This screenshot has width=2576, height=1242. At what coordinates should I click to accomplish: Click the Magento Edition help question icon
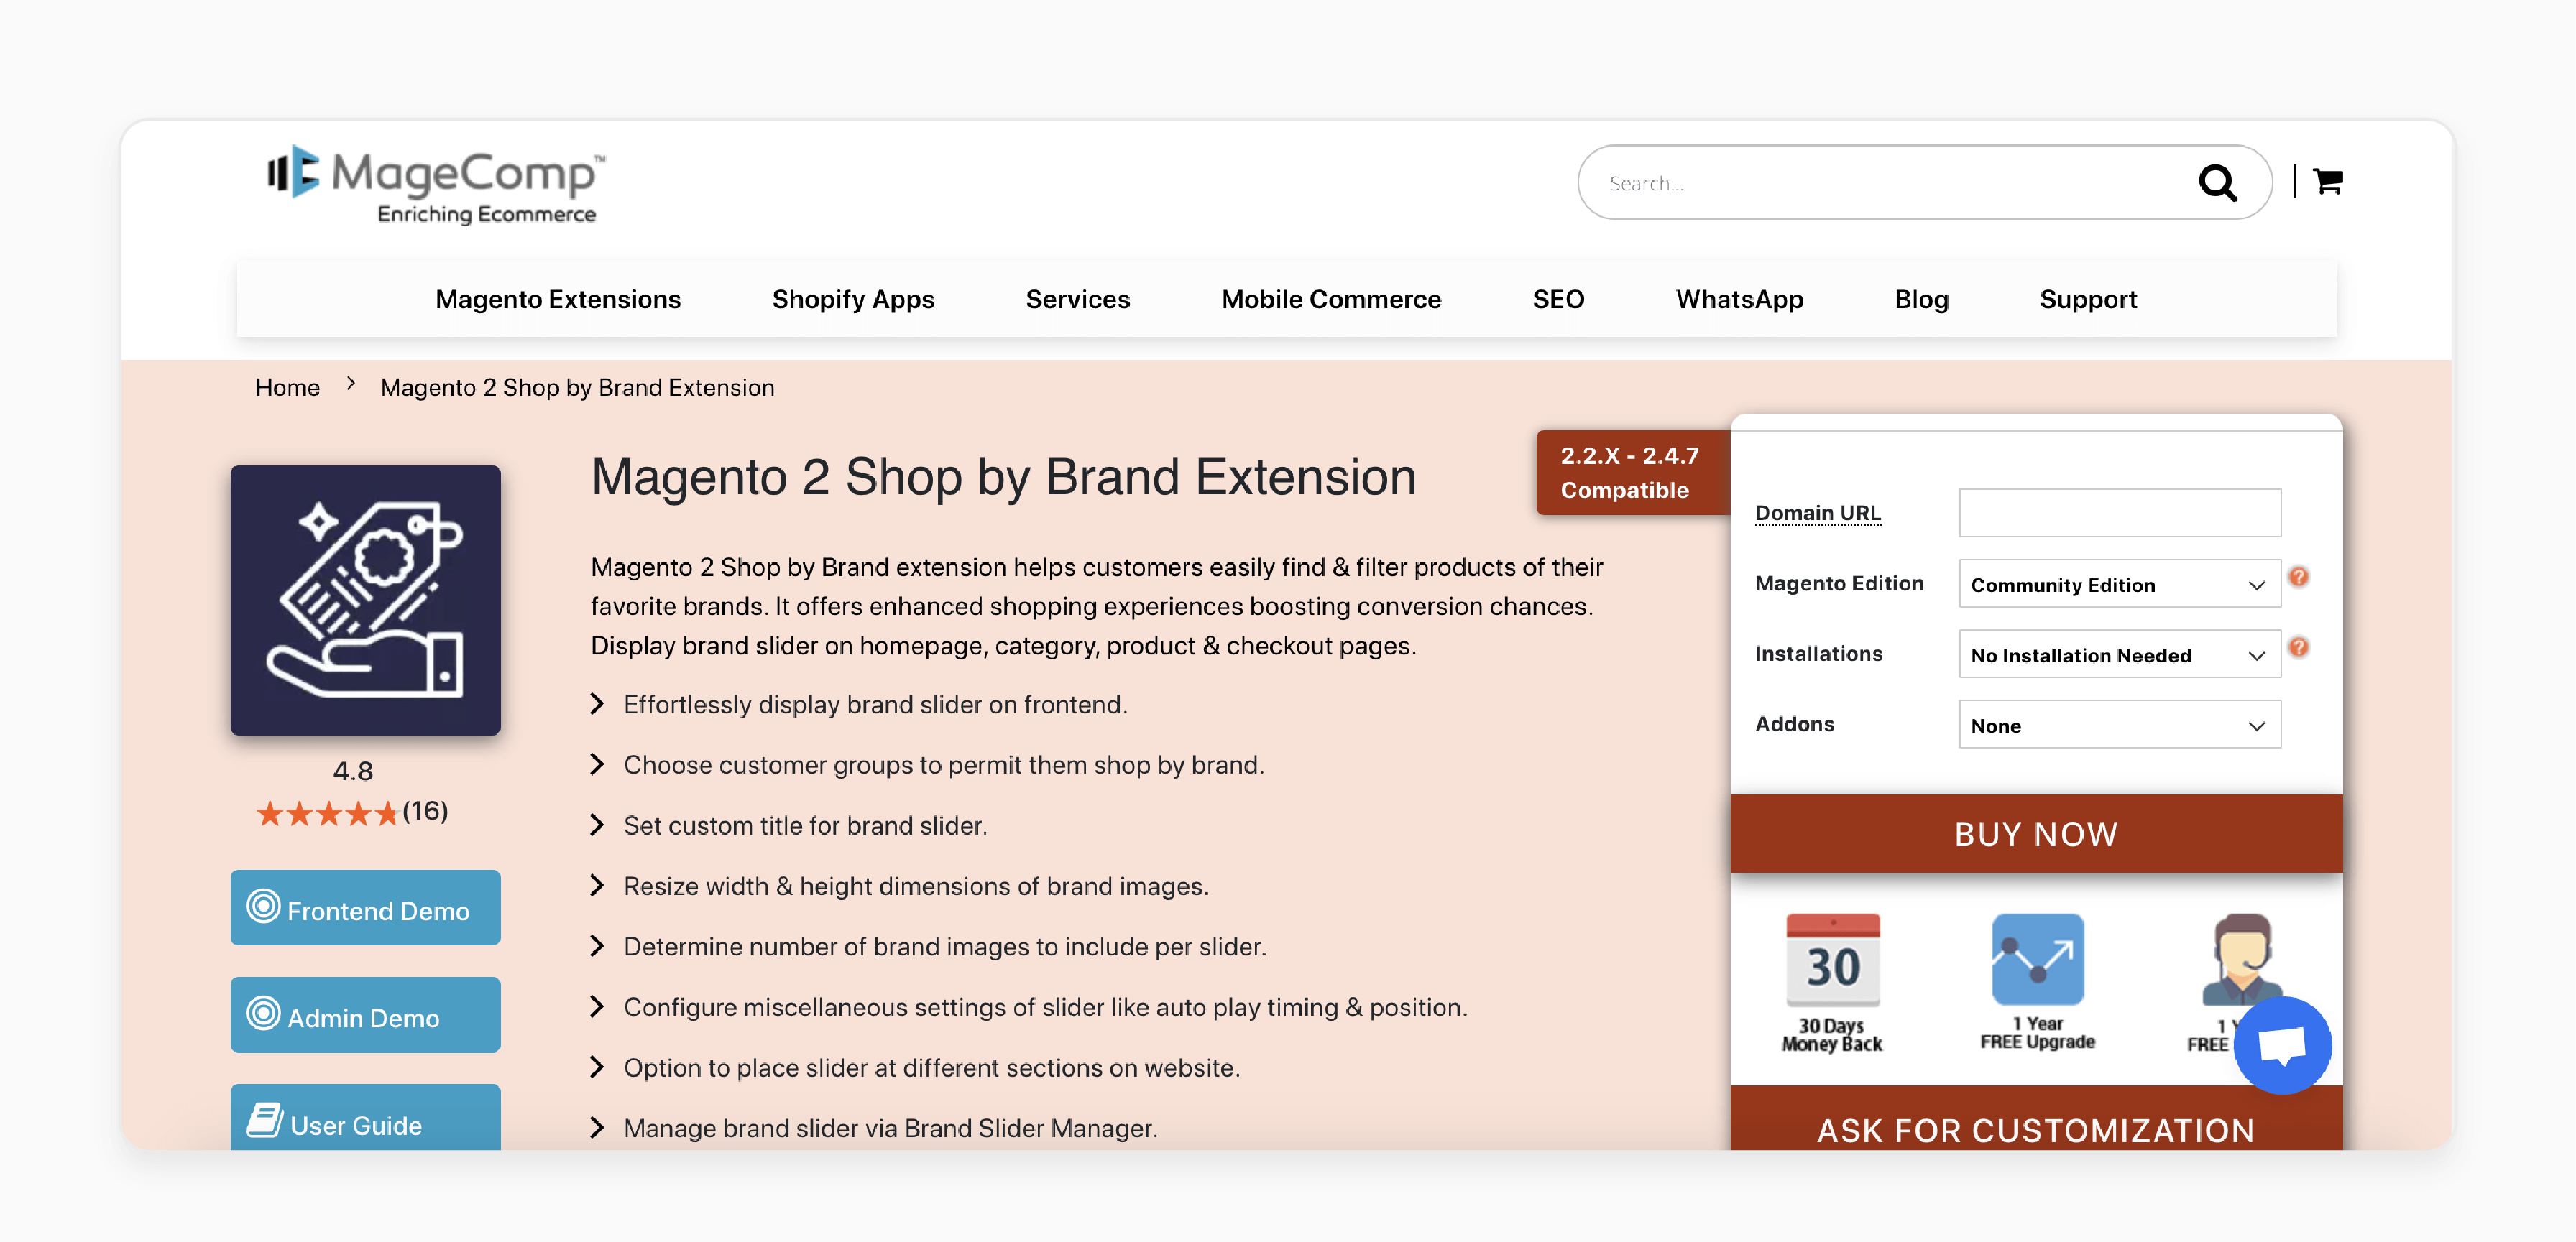pyautogui.click(x=2298, y=577)
